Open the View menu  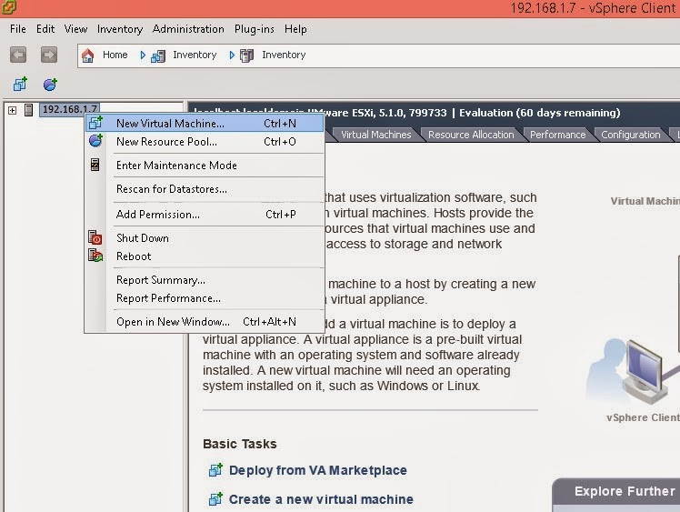click(x=75, y=29)
